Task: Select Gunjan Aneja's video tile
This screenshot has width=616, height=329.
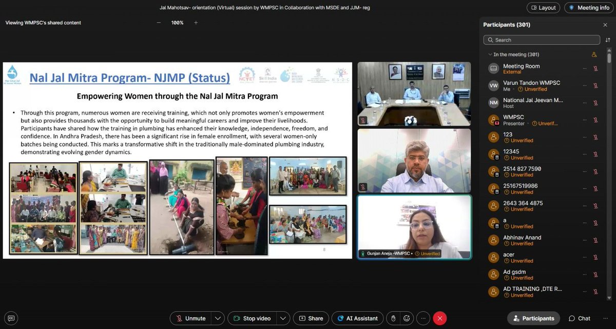Action: pos(414,227)
